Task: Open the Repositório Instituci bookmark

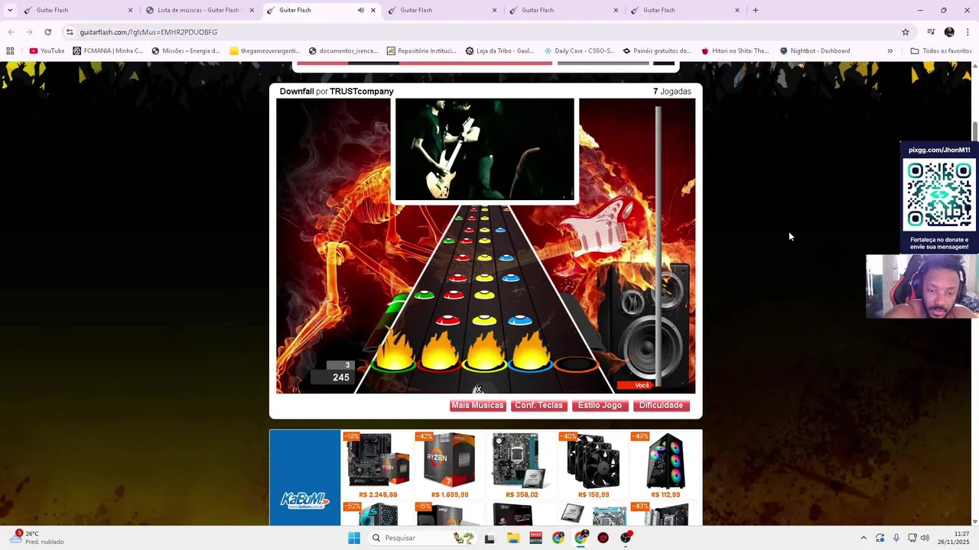Action: coord(421,51)
